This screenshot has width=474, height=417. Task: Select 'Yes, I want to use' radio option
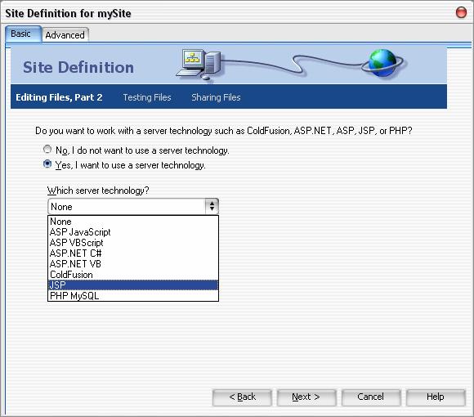[47, 164]
